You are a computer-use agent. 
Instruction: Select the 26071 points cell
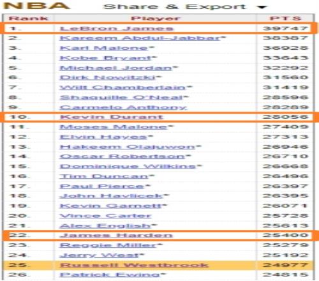pos(285,206)
